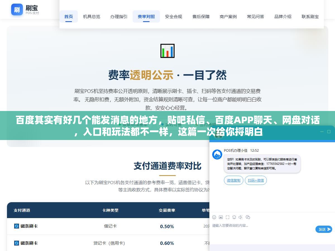Click the 0.50% rate value
335x251 pixels.
click(x=167, y=226)
